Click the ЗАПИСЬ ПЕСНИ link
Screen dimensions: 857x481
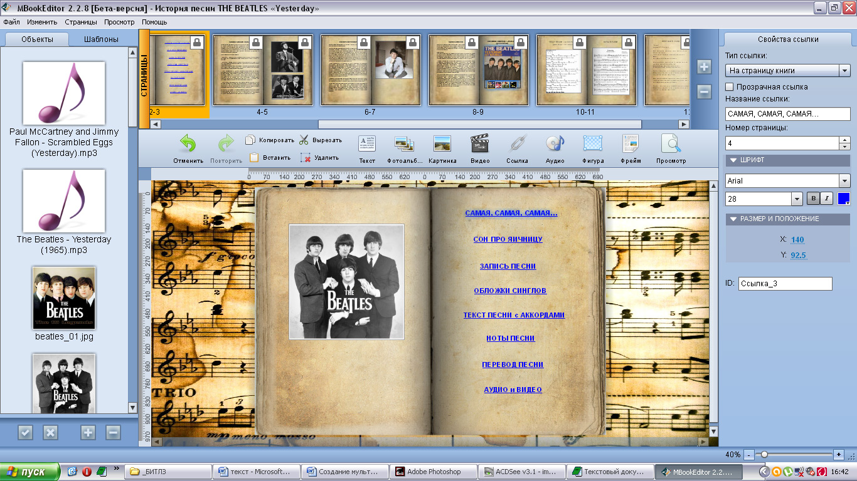click(508, 266)
